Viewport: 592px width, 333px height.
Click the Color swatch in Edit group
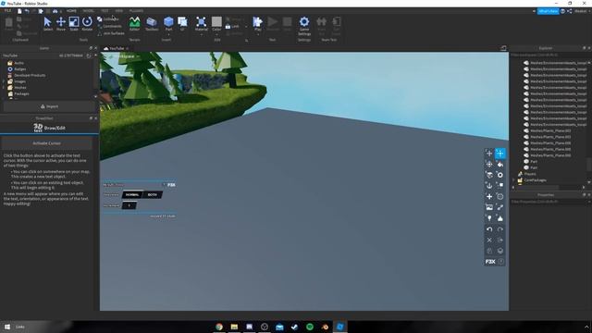[216, 21]
